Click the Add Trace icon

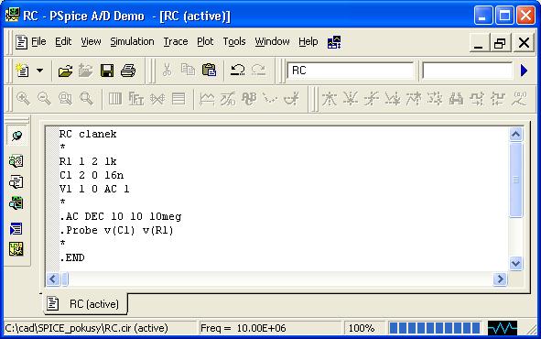point(207,99)
